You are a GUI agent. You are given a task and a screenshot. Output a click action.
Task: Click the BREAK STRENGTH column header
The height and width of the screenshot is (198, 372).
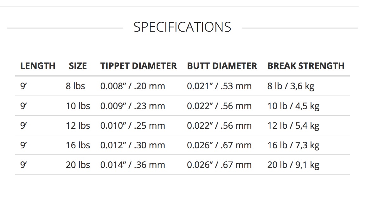pos(306,66)
